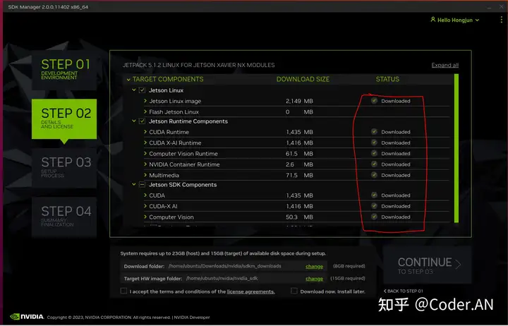The height and width of the screenshot is (326, 508).
Task: Click the NVIDIA logo
Action: tap(27, 317)
